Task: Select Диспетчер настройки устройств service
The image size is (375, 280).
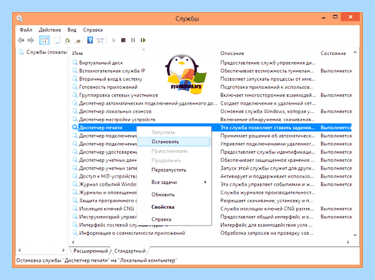Action: 117,119
